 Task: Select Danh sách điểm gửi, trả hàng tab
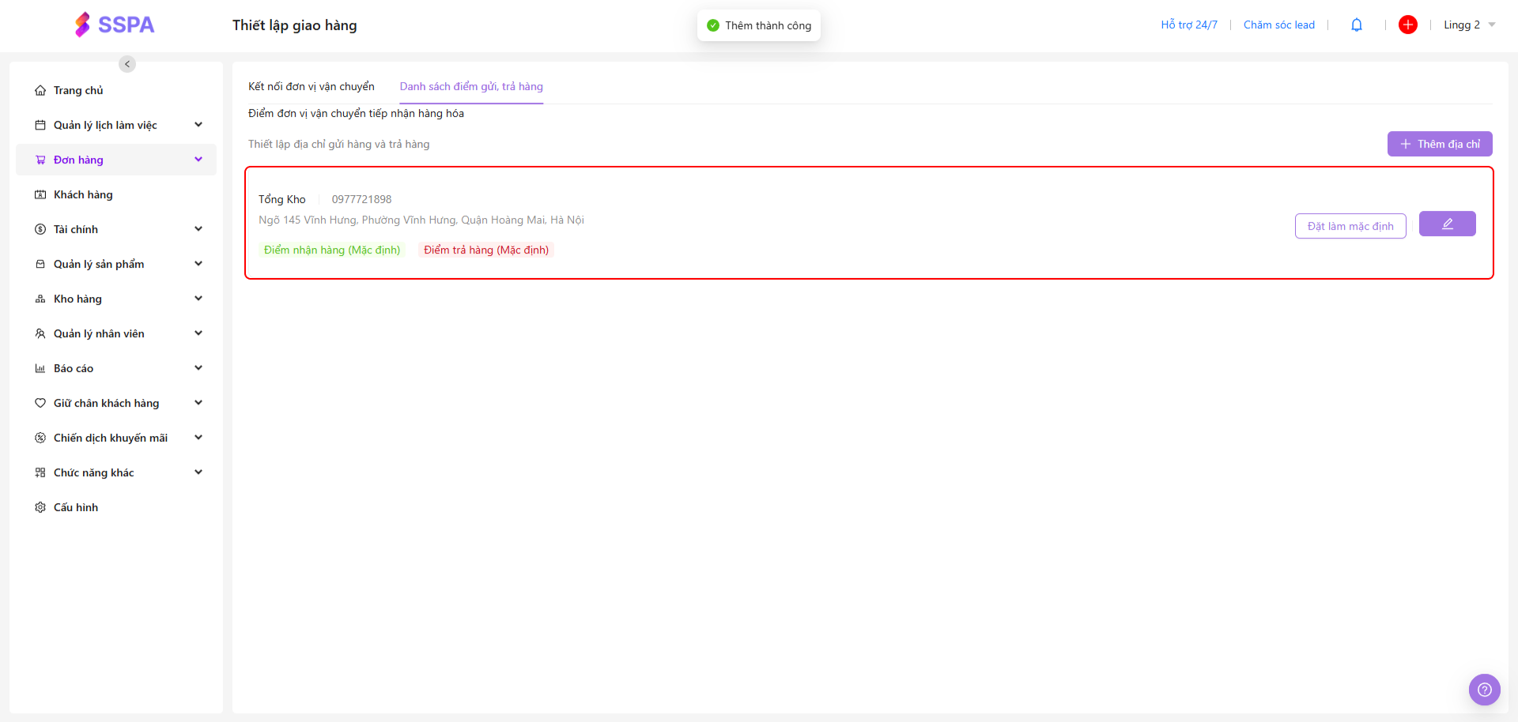pos(471,87)
